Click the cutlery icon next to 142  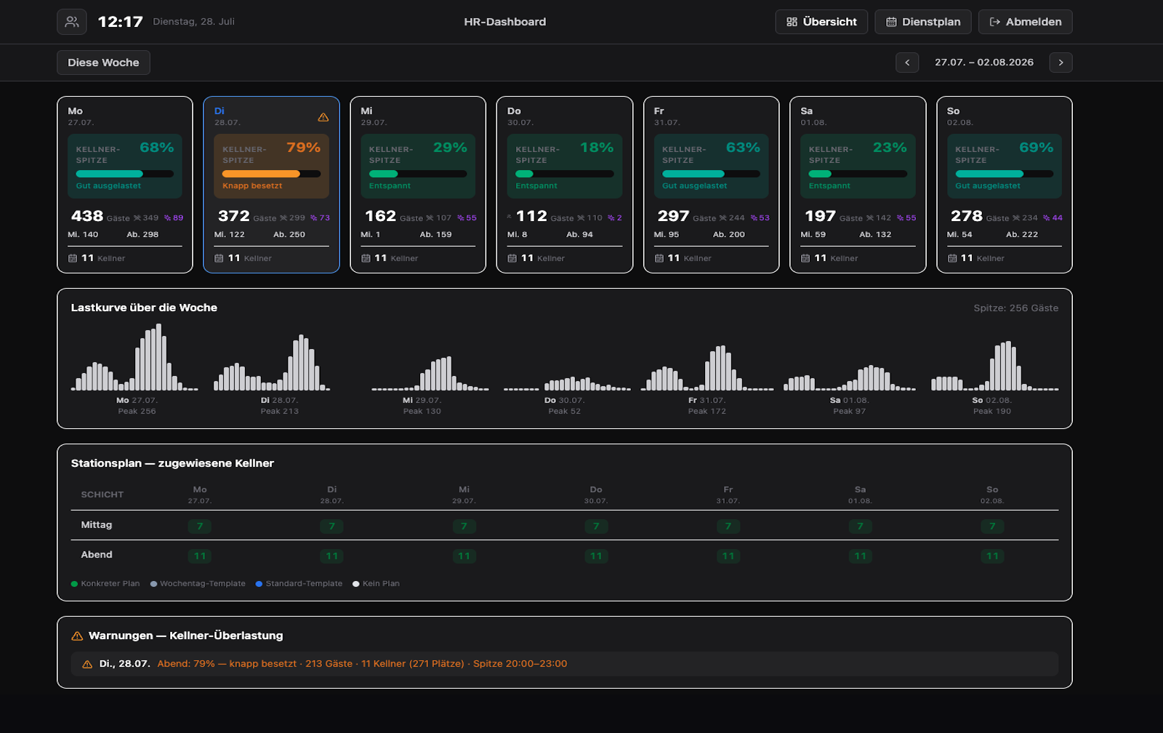(x=870, y=218)
